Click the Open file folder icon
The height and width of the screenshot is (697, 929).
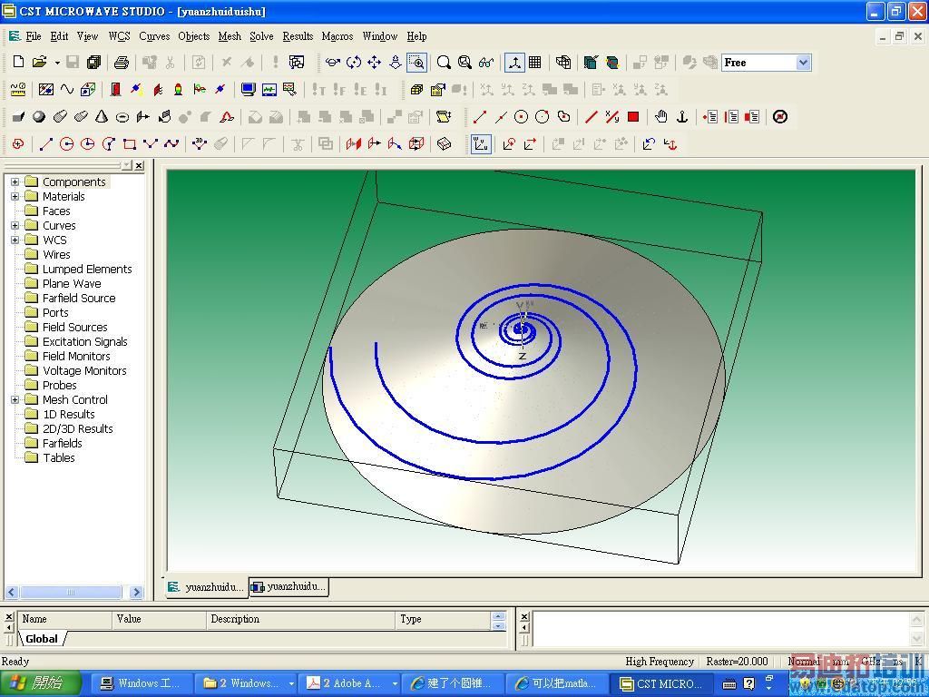pyautogui.click(x=39, y=62)
